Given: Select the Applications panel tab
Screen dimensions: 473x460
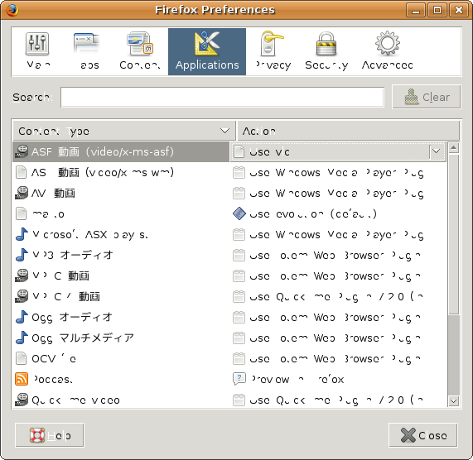Looking at the screenshot, I should (x=207, y=51).
